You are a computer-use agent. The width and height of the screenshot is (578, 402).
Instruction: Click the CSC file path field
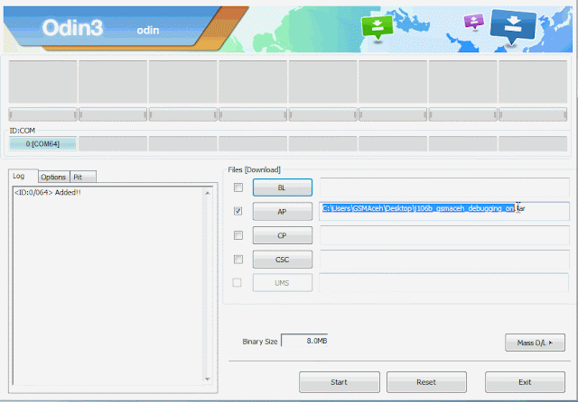click(x=444, y=260)
